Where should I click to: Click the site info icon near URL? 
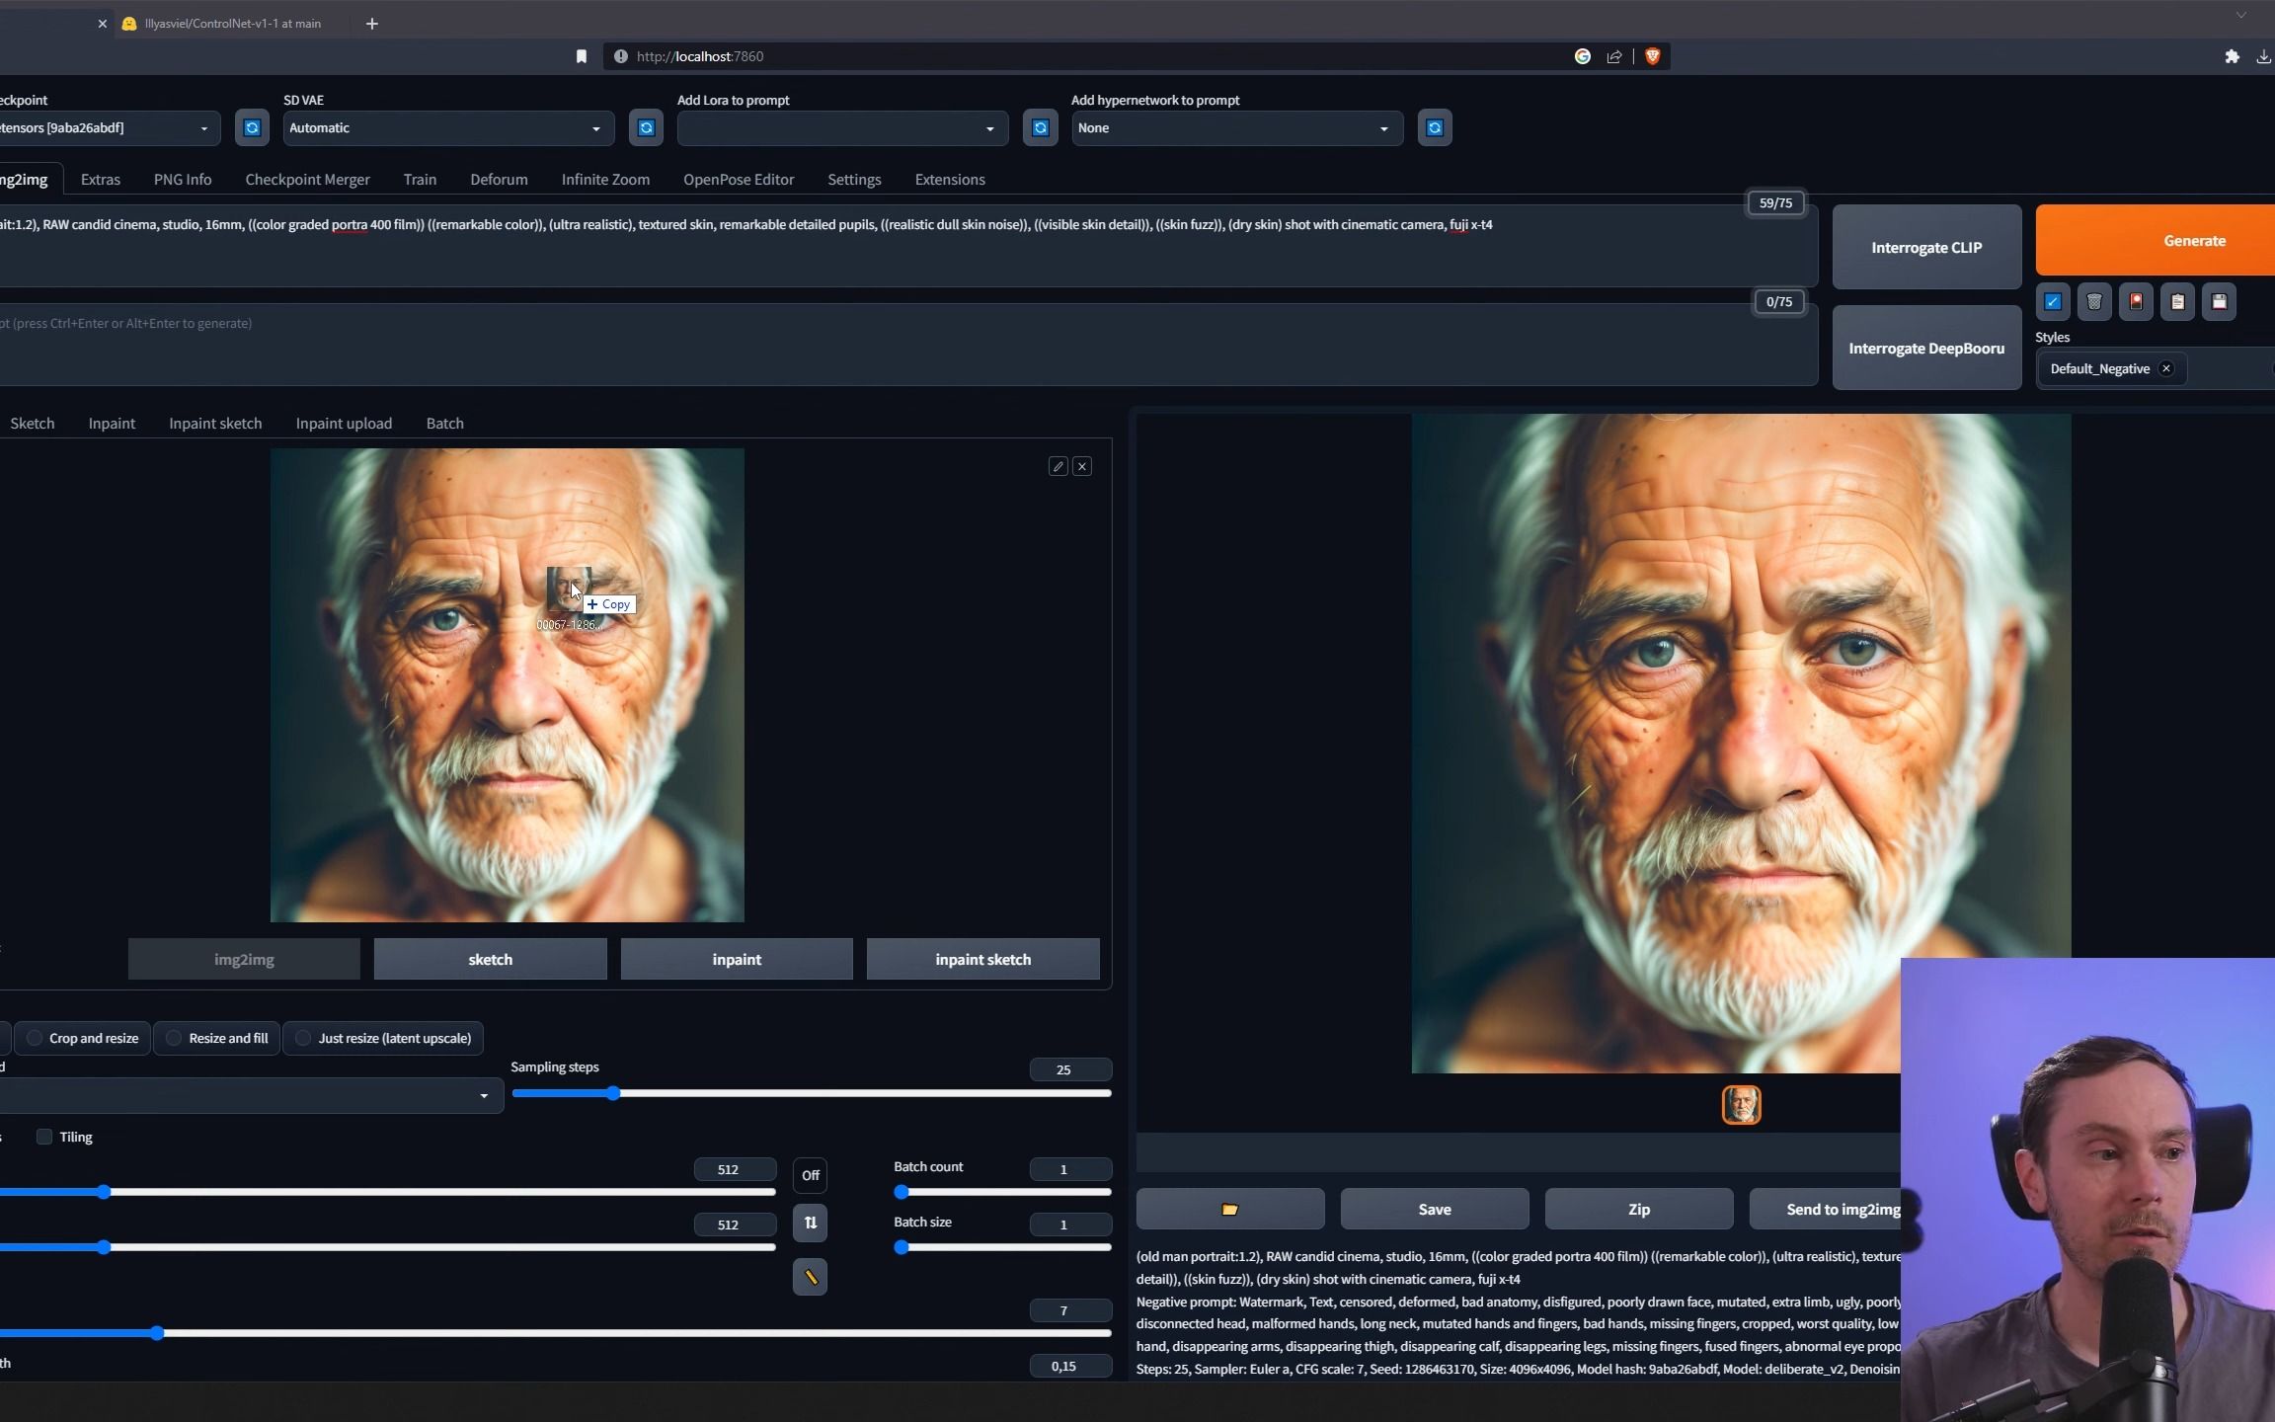pos(620,56)
